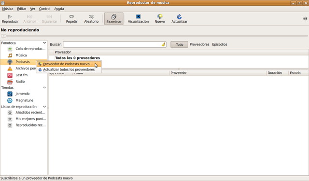Clear search with the broom icon
The image size is (309, 181).
click(x=164, y=44)
